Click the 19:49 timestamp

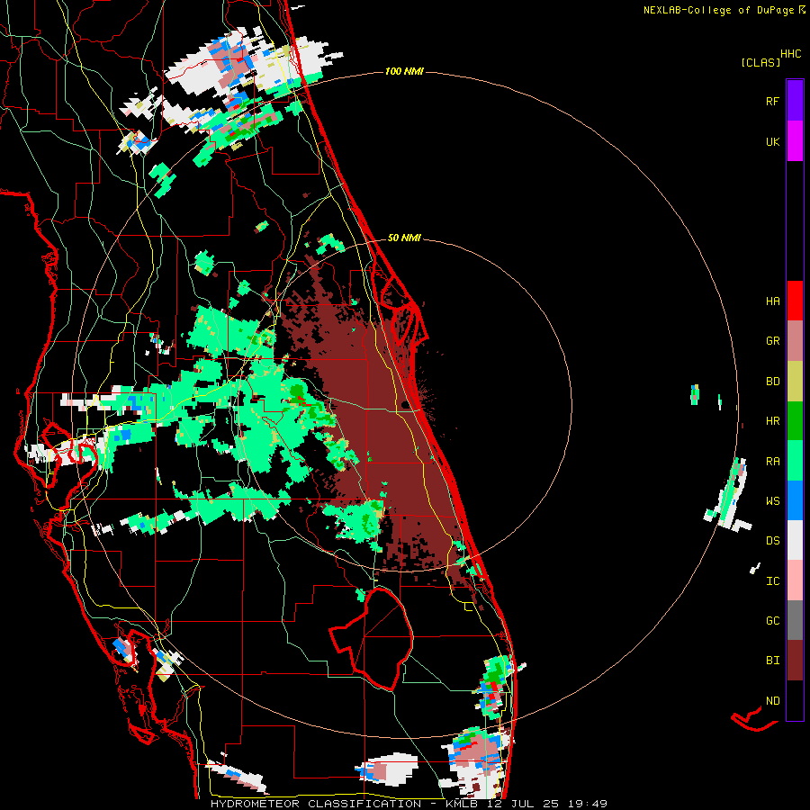588,804
